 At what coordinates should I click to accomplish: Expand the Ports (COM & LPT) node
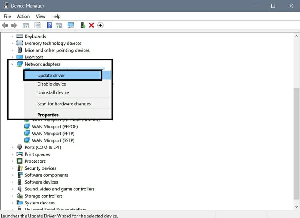pos(12,147)
